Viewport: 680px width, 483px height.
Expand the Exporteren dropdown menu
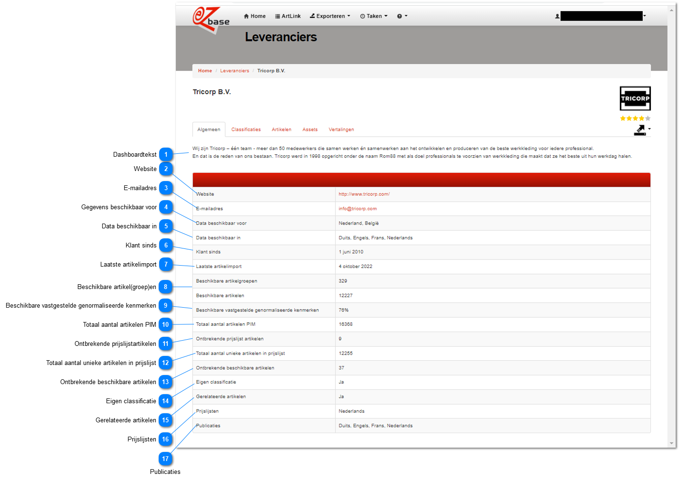pyautogui.click(x=330, y=16)
